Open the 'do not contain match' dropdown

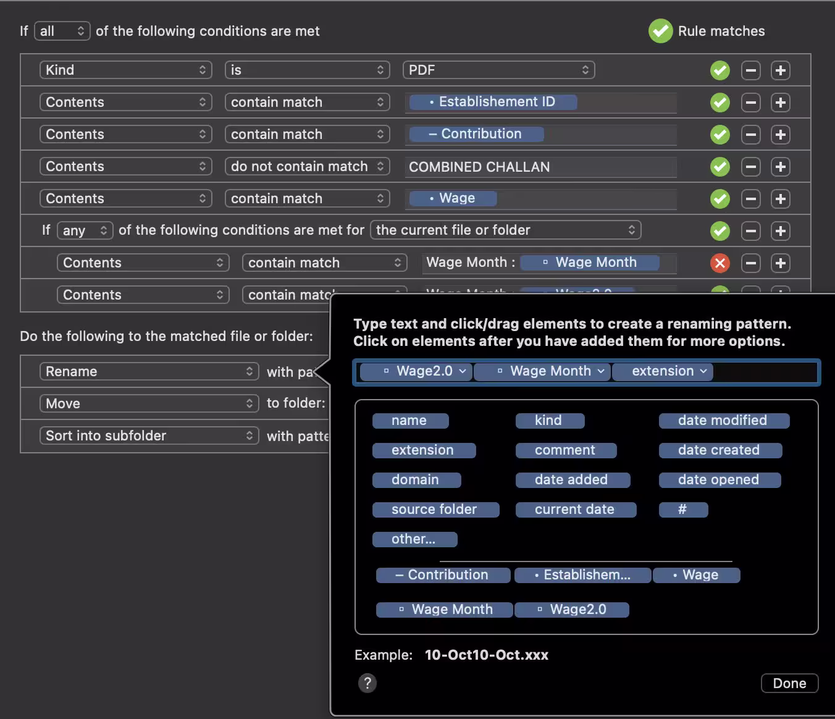(308, 166)
